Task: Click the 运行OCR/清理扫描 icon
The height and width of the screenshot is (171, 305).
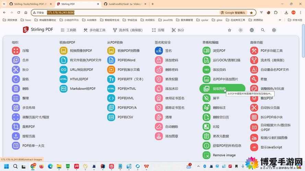Action: pyautogui.click(x=207, y=60)
